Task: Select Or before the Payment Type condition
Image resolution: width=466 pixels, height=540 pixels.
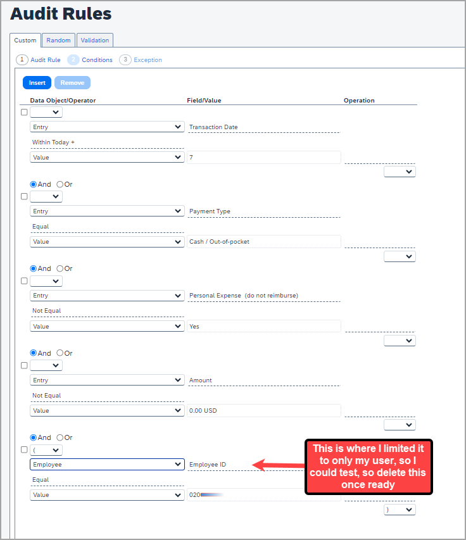Action: pyautogui.click(x=60, y=184)
